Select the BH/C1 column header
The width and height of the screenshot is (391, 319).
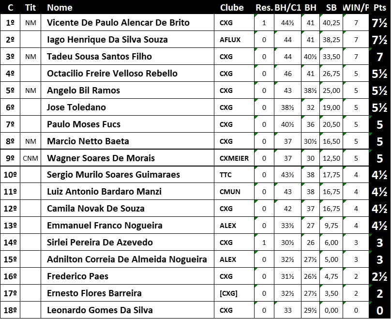tap(287, 7)
